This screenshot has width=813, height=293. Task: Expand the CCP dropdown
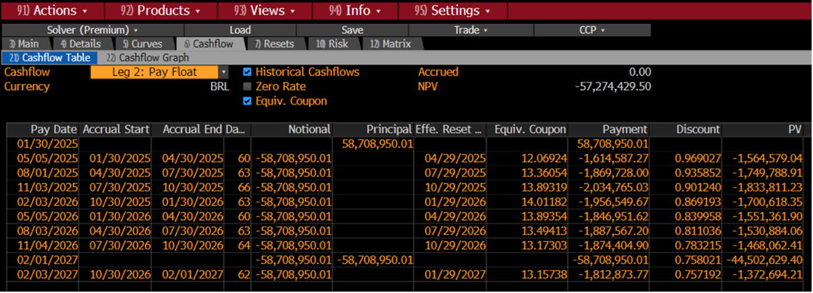point(592,30)
